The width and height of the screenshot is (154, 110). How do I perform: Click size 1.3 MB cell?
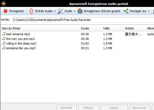[108, 48]
